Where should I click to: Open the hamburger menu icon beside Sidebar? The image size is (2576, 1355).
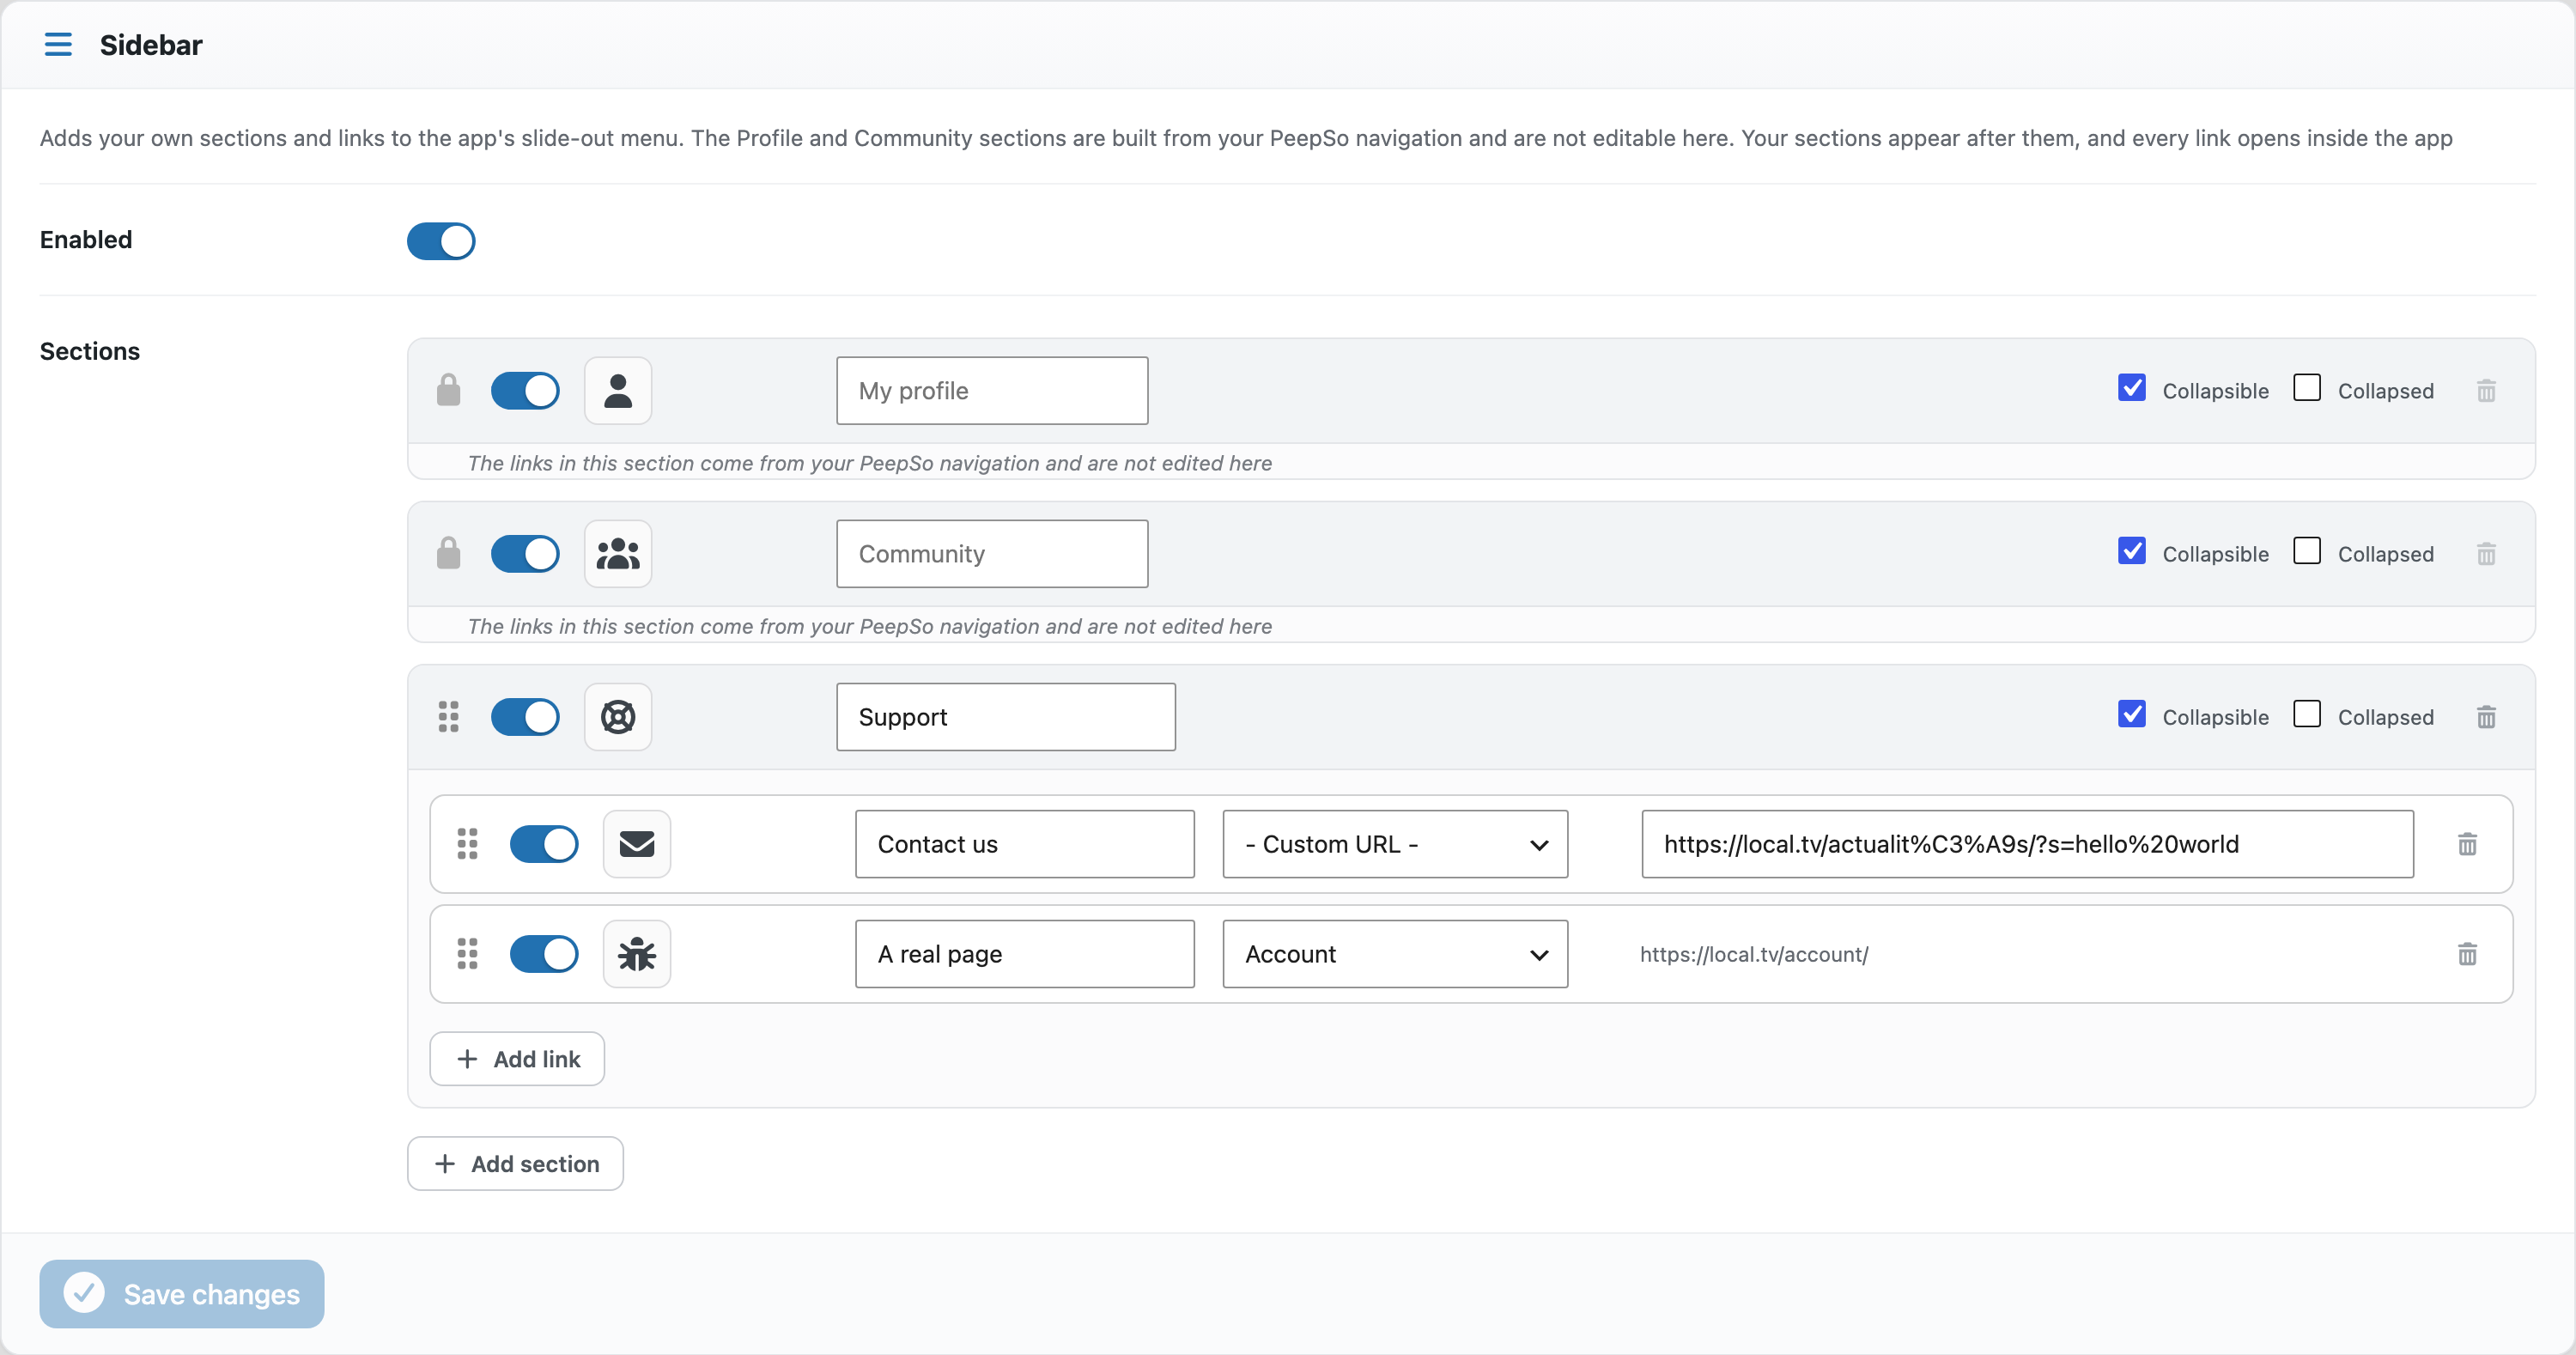tap(58, 45)
